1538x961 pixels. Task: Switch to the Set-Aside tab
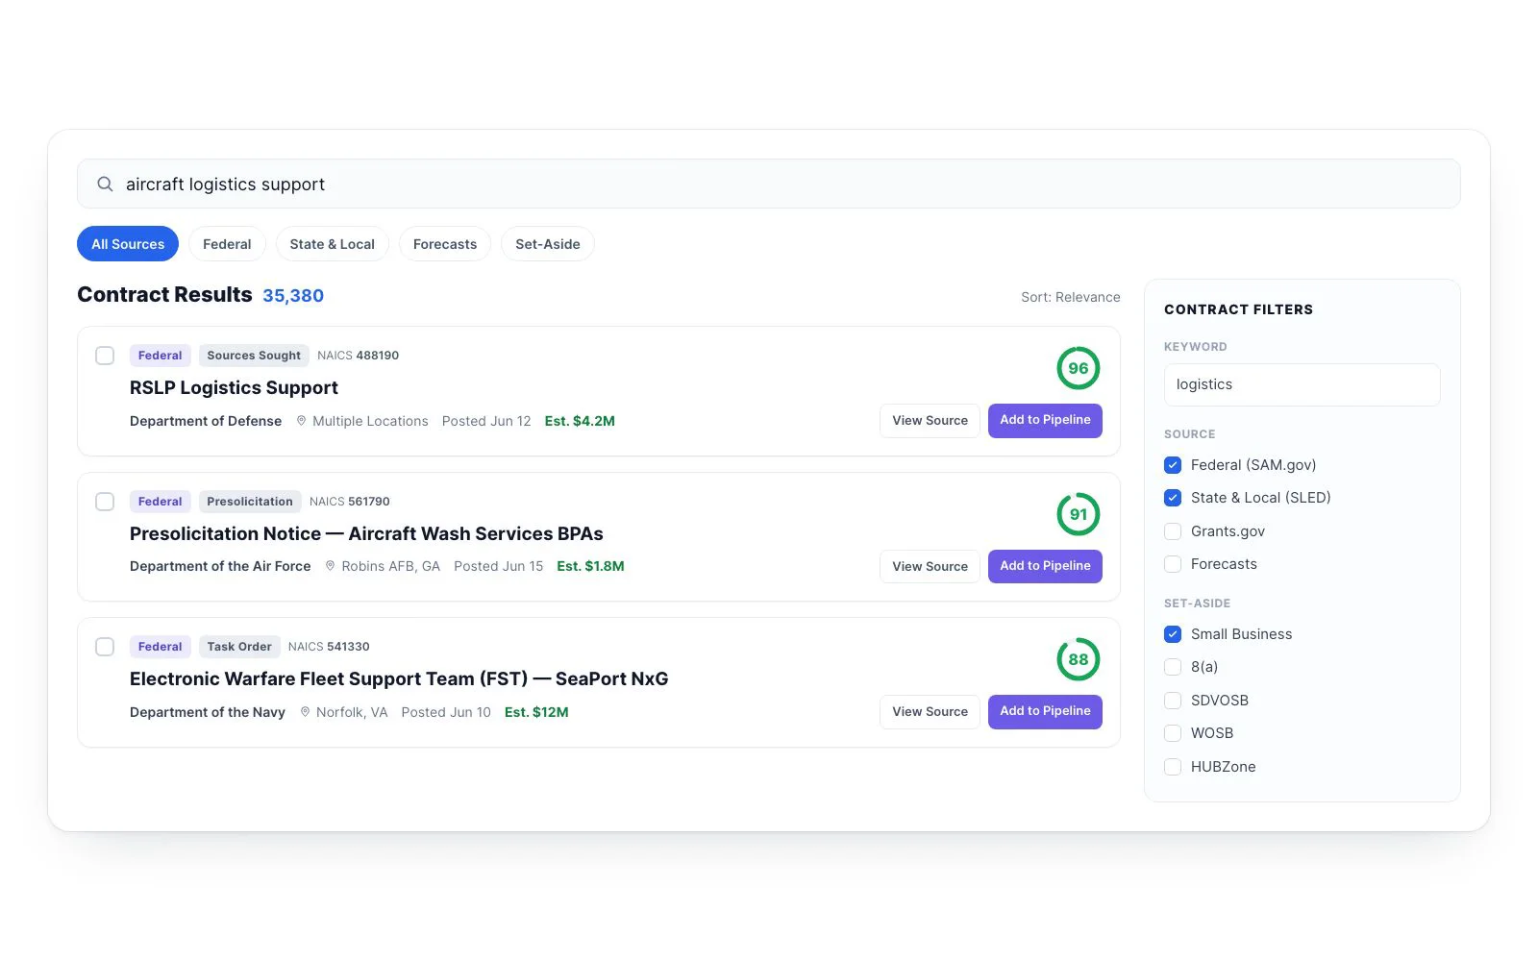(548, 244)
